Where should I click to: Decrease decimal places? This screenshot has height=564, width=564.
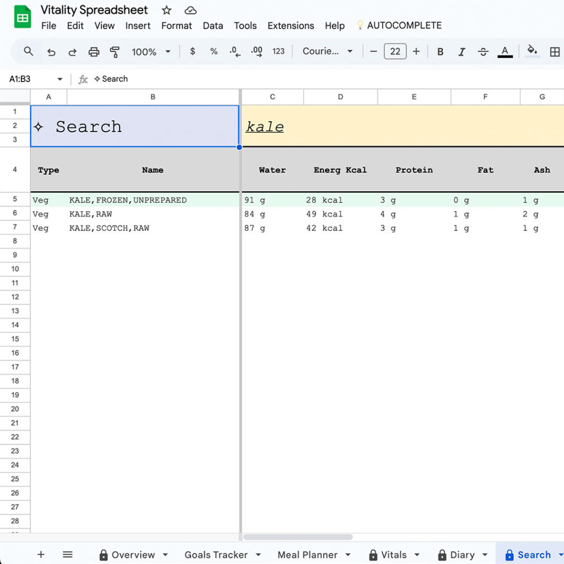pyautogui.click(x=235, y=51)
